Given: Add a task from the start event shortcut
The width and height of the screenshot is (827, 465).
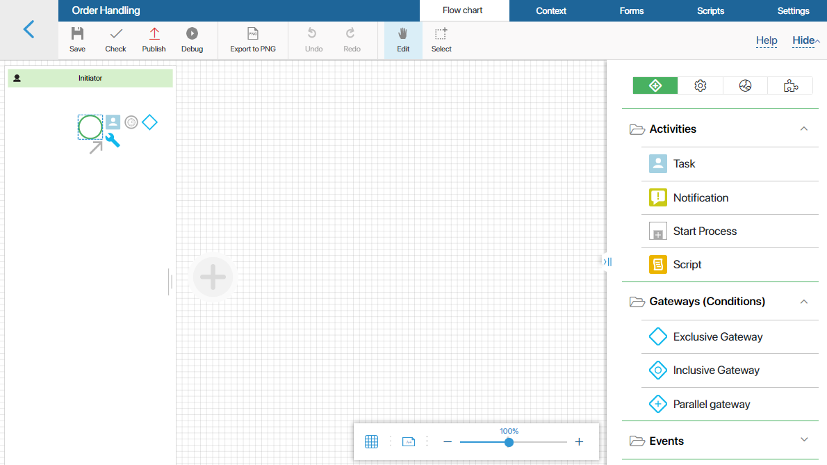Looking at the screenshot, I should click(113, 122).
